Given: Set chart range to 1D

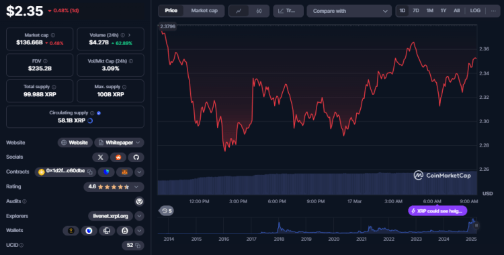Looking at the screenshot, I should 402,11.
